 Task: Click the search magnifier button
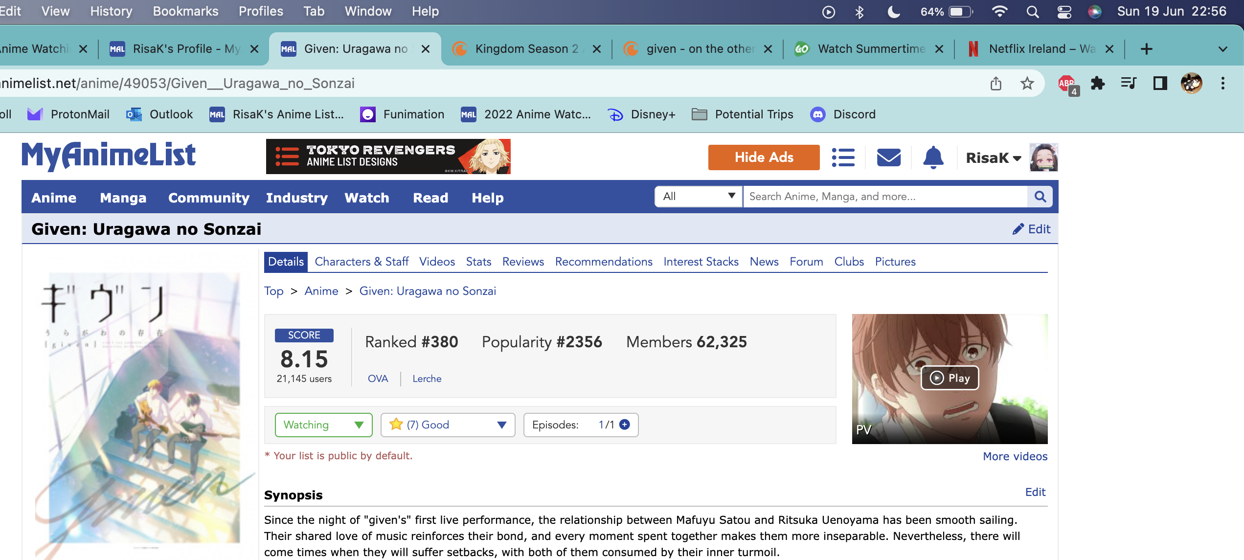(x=1040, y=197)
